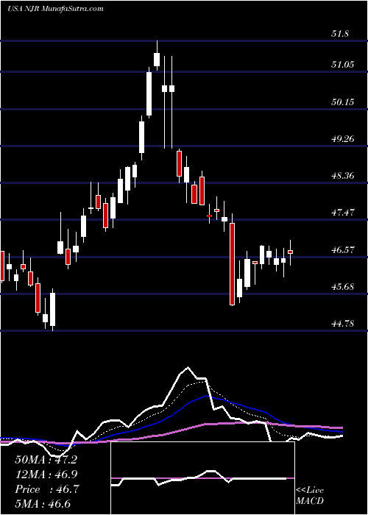Screen dimensions: 368x515
Task: Click the '<<Live MACD' label
Action: click(x=310, y=496)
